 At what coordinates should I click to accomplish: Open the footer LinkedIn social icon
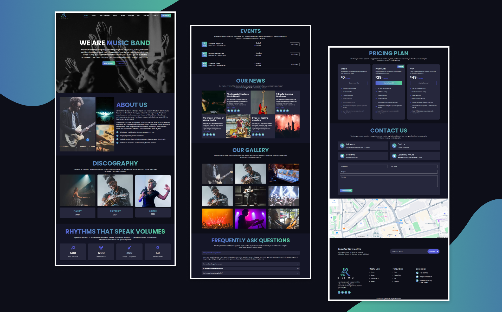click(x=349, y=292)
